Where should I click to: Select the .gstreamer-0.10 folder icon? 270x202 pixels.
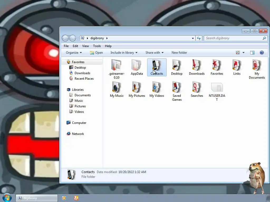coord(116,65)
